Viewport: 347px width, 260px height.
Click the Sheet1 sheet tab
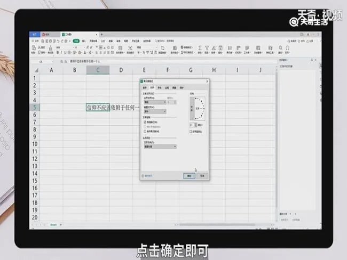click(x=53, y=225)
